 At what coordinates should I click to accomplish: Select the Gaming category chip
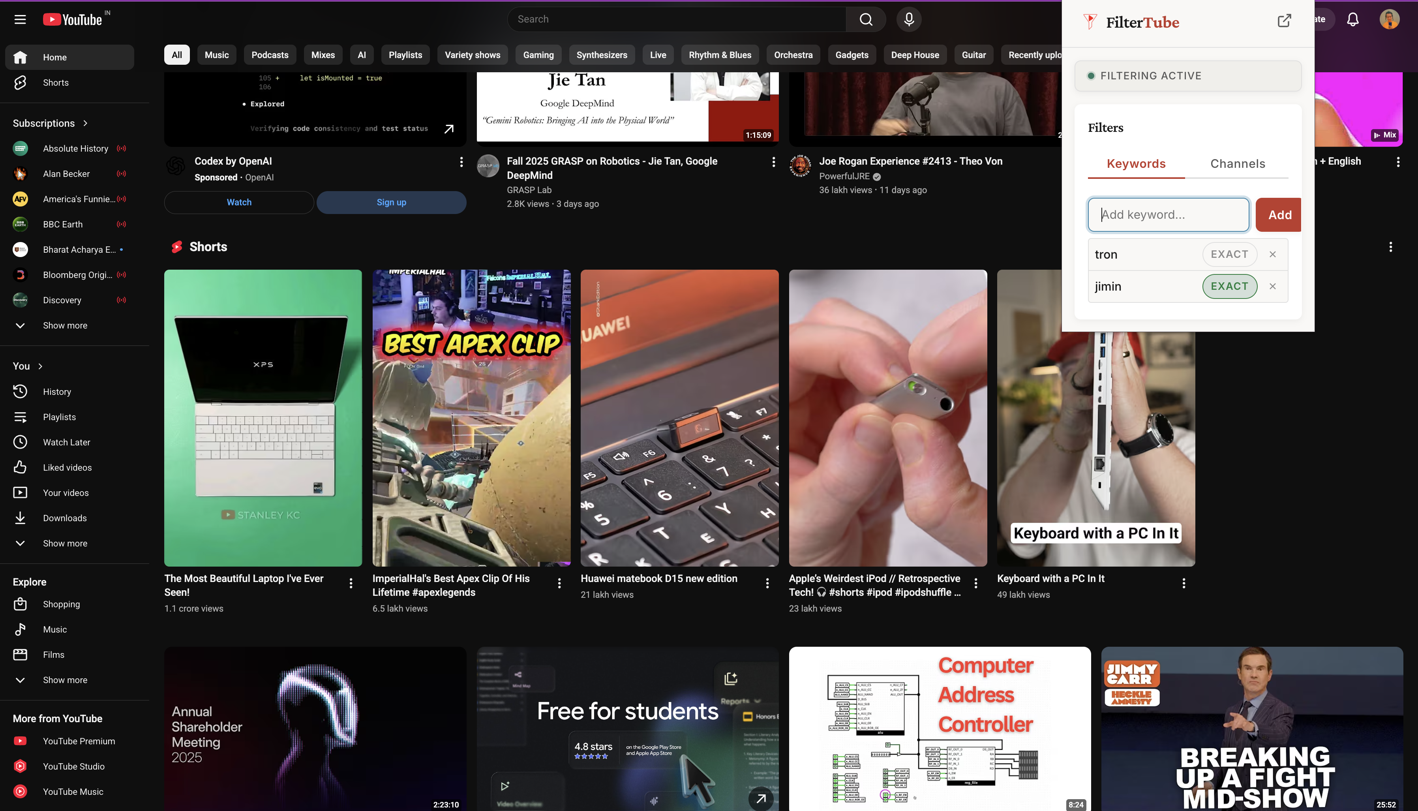click(x=538, y=54)
